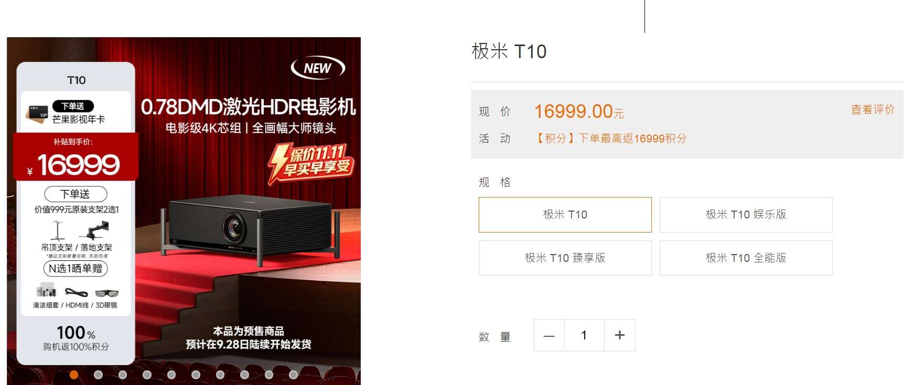Select the 极米 T10 spec option

(565, 215)
